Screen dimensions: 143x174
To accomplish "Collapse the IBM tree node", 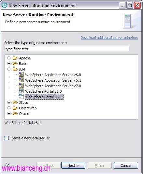I will point(9,69).
